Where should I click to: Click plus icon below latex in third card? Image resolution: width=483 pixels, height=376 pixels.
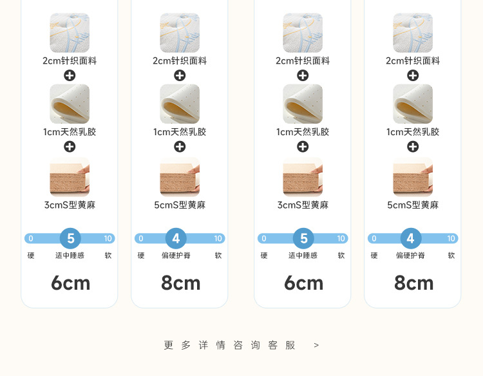[x=303, y=147]
